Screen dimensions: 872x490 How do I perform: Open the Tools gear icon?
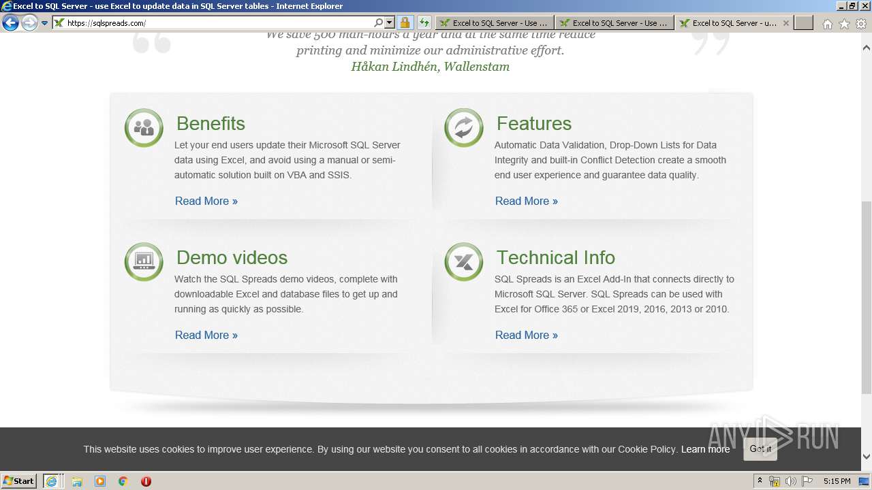861,24
